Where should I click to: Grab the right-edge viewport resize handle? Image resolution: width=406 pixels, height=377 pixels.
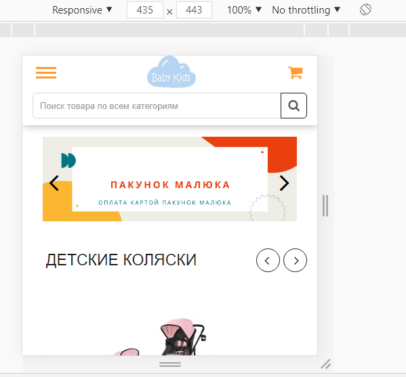coord(325,206)
